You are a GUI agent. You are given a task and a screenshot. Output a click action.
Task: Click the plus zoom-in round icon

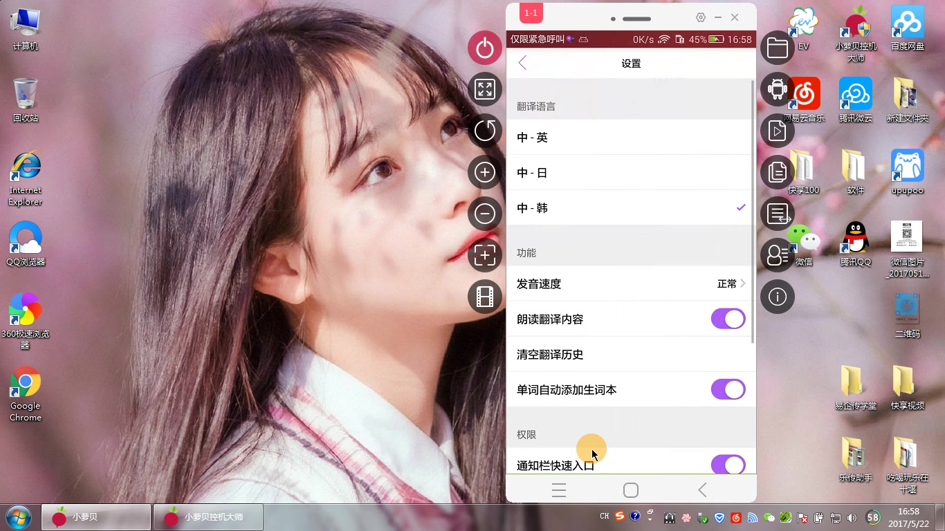pyautogui.click(x=485, y=172)
